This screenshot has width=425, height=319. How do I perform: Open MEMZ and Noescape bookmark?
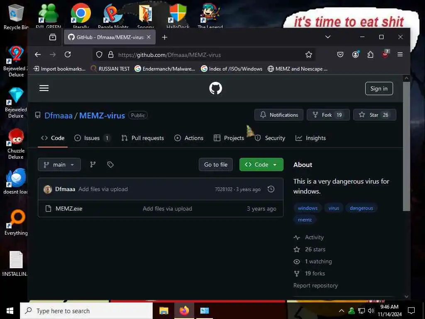pos(297,69)
